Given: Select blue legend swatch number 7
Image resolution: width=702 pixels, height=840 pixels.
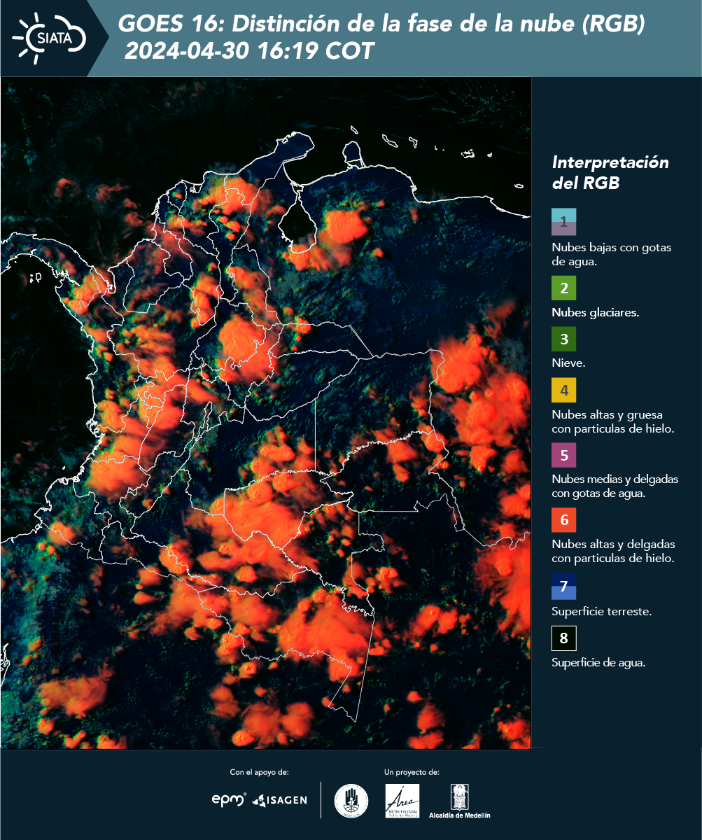Looking at the screenshot, I should pyautogui.click(x=564, y=586).
